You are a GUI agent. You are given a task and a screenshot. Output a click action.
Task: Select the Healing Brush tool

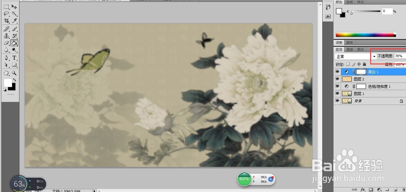6,29
